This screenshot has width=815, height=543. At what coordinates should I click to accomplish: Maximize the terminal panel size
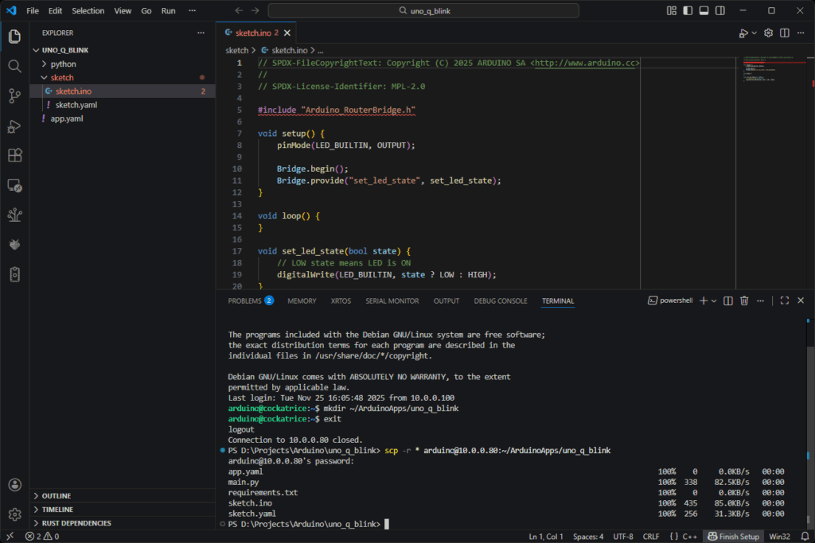784,301
